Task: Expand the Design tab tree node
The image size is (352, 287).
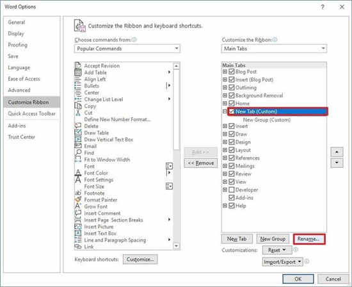Action: [x=225, y=142]
